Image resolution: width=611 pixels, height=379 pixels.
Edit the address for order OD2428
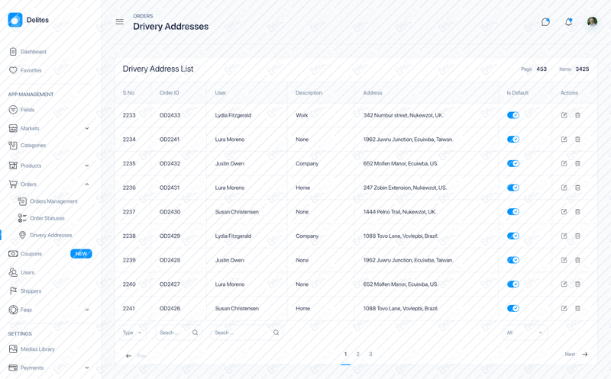[564, 260]
